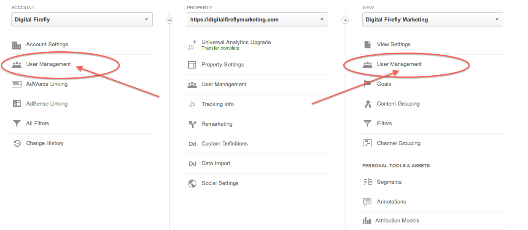View Change History
Image resolution: width=528 pixels, height=230 pixels.
click(45, 143)
